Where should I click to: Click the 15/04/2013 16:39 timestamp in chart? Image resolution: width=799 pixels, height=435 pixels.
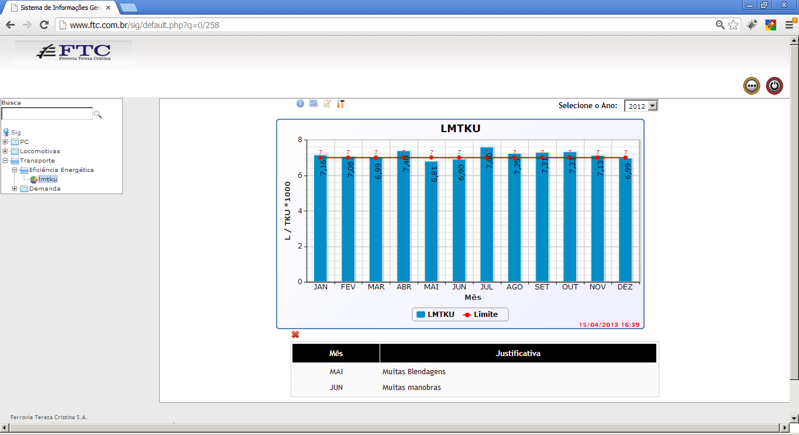(x=609, y=324)
